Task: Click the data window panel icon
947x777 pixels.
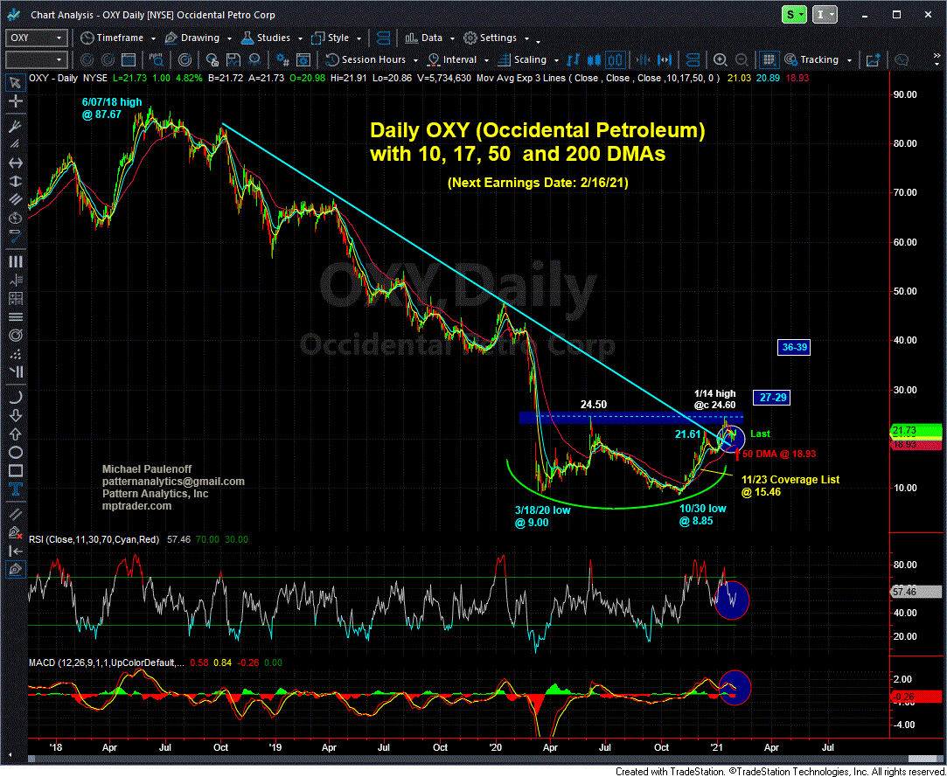Action: coord(128,59)
